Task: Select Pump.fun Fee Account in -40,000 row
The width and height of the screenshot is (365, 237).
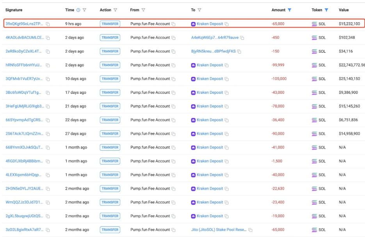Action: 150,175
